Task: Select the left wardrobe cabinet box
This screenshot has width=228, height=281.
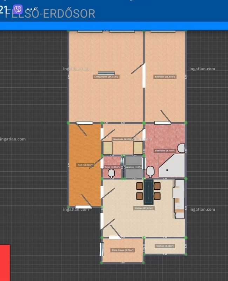Action: [108, 148]
